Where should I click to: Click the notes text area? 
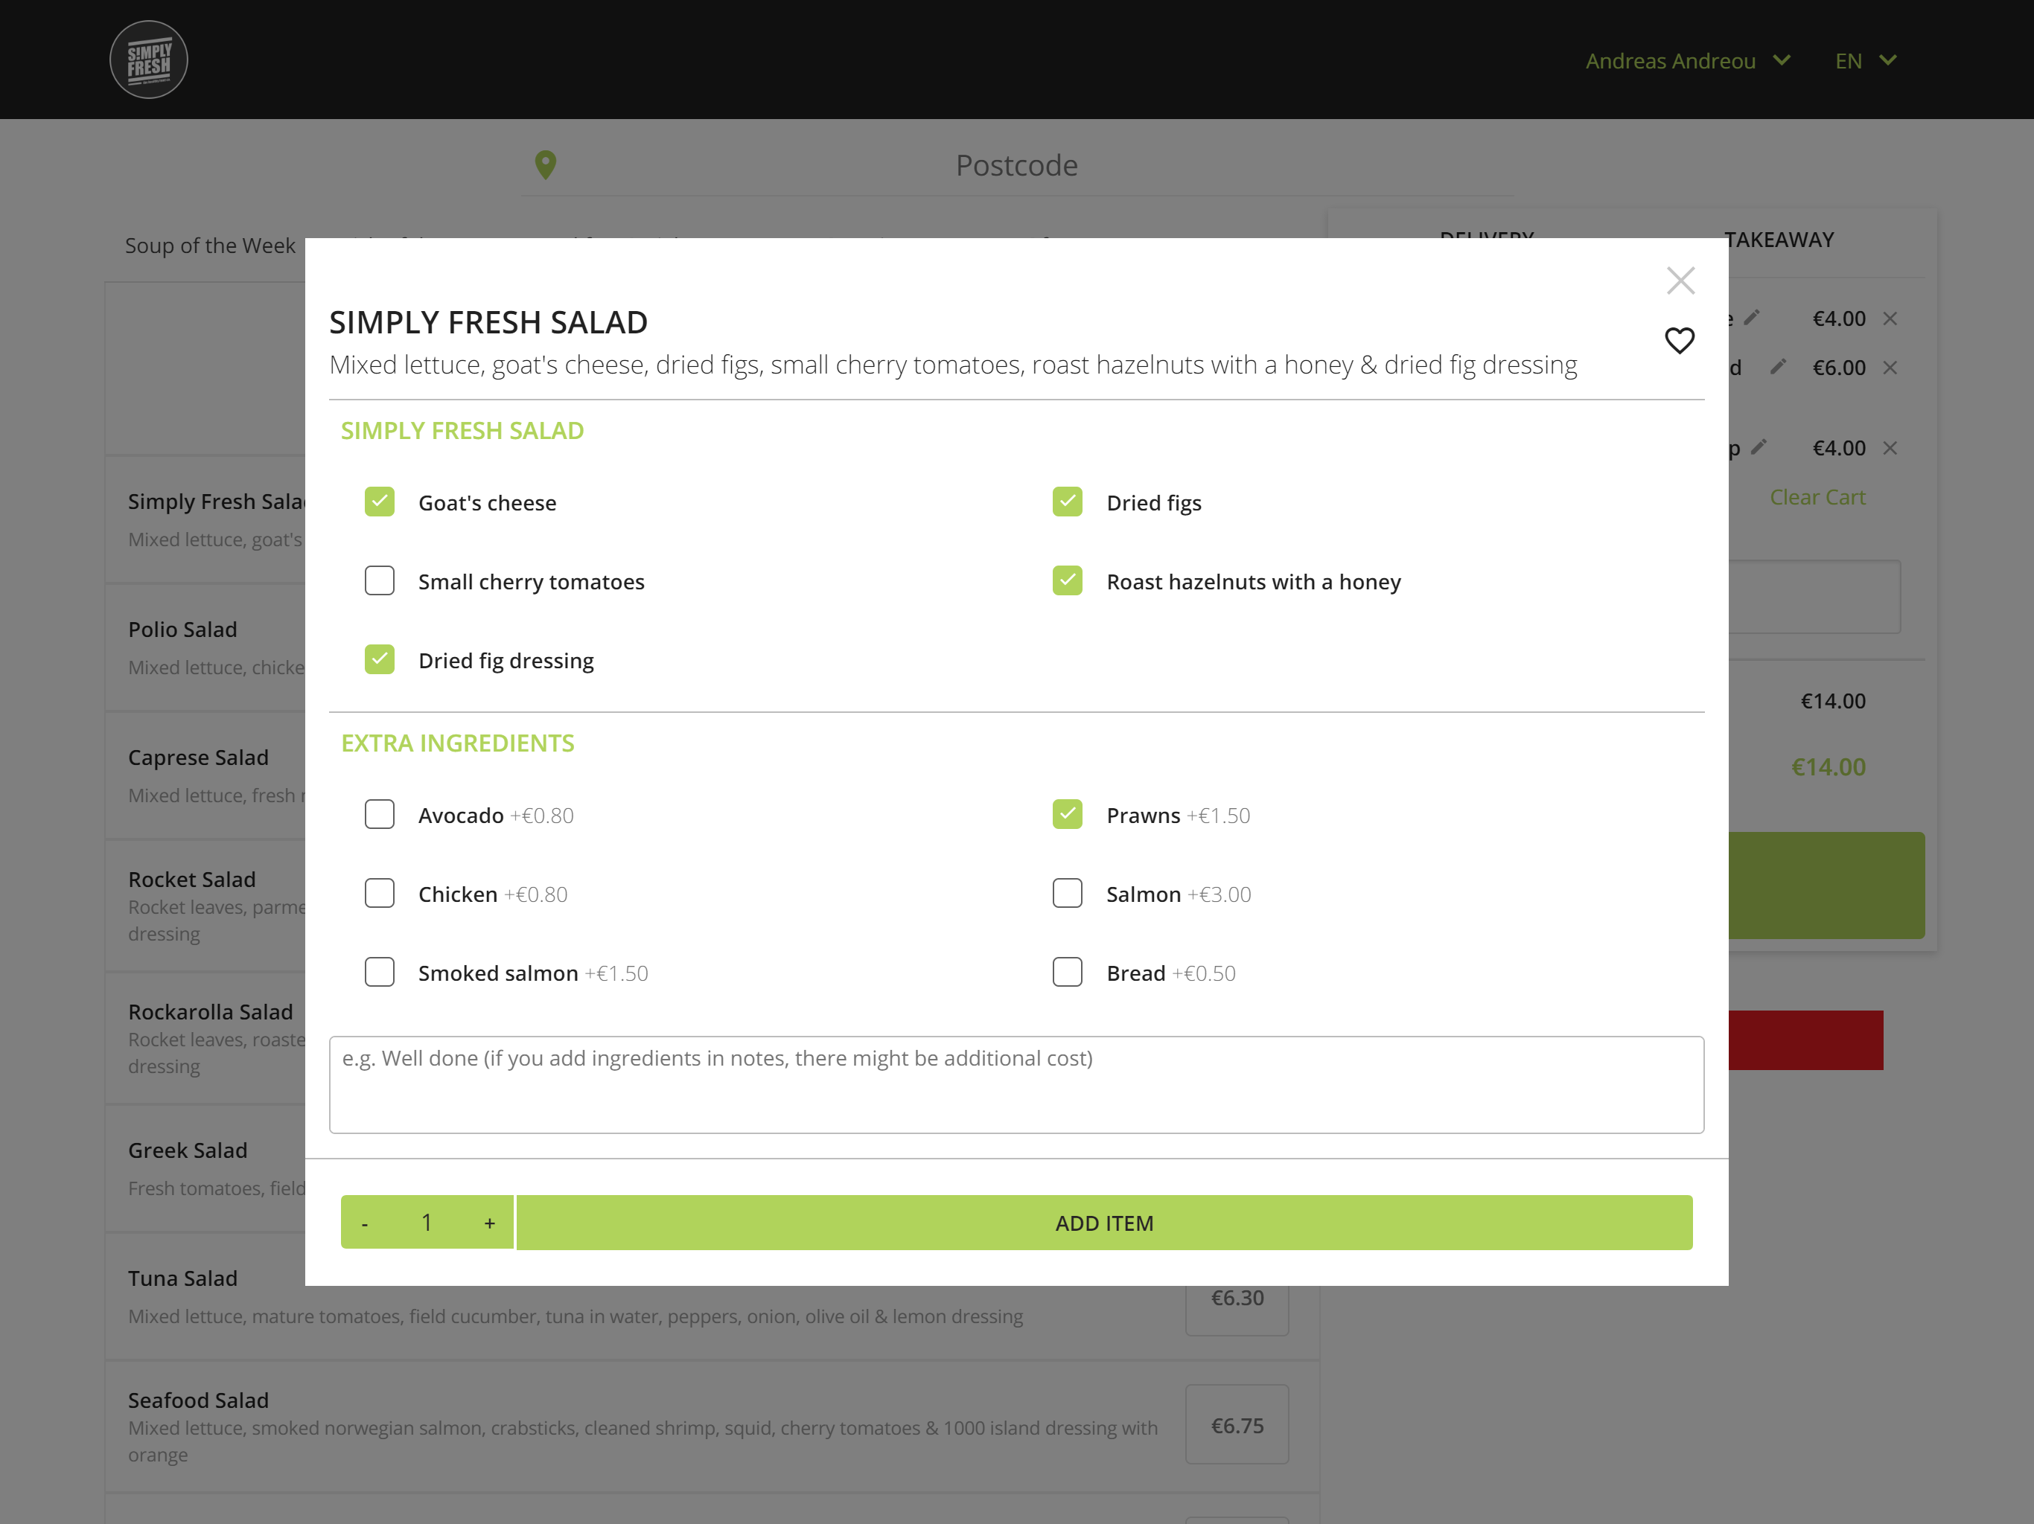click(x=1016, y=1085)
